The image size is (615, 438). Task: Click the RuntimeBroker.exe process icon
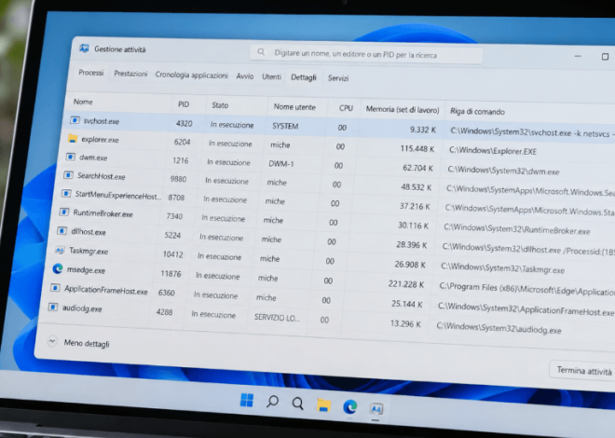(x=64, y=212)
